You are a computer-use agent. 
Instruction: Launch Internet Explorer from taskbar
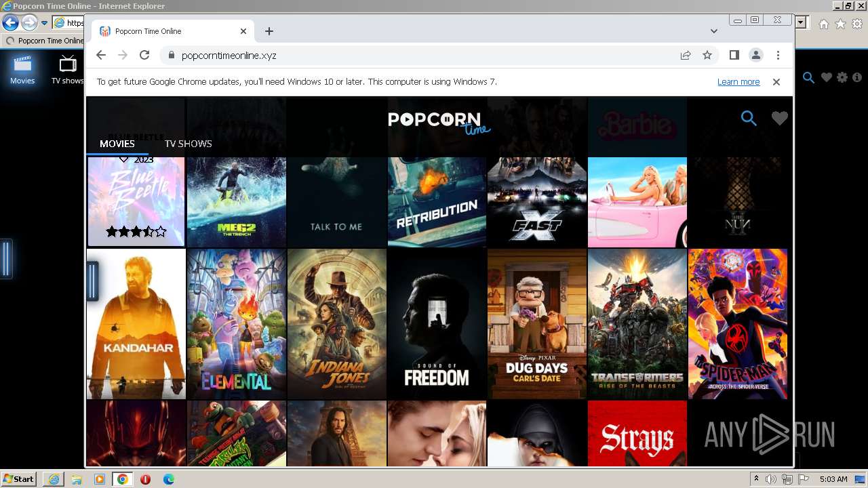coord(54,479)
